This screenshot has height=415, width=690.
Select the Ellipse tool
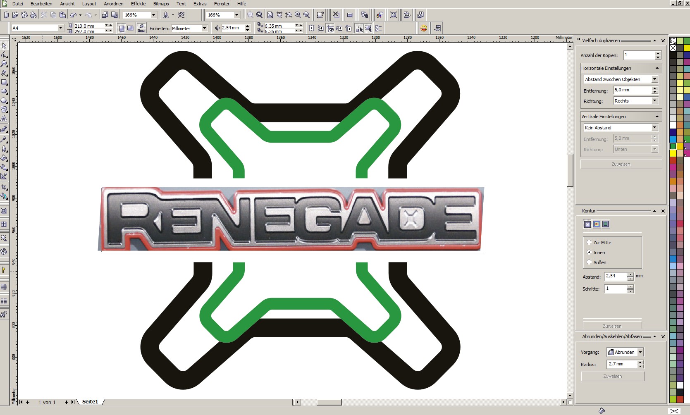click(x=4, y=91)
